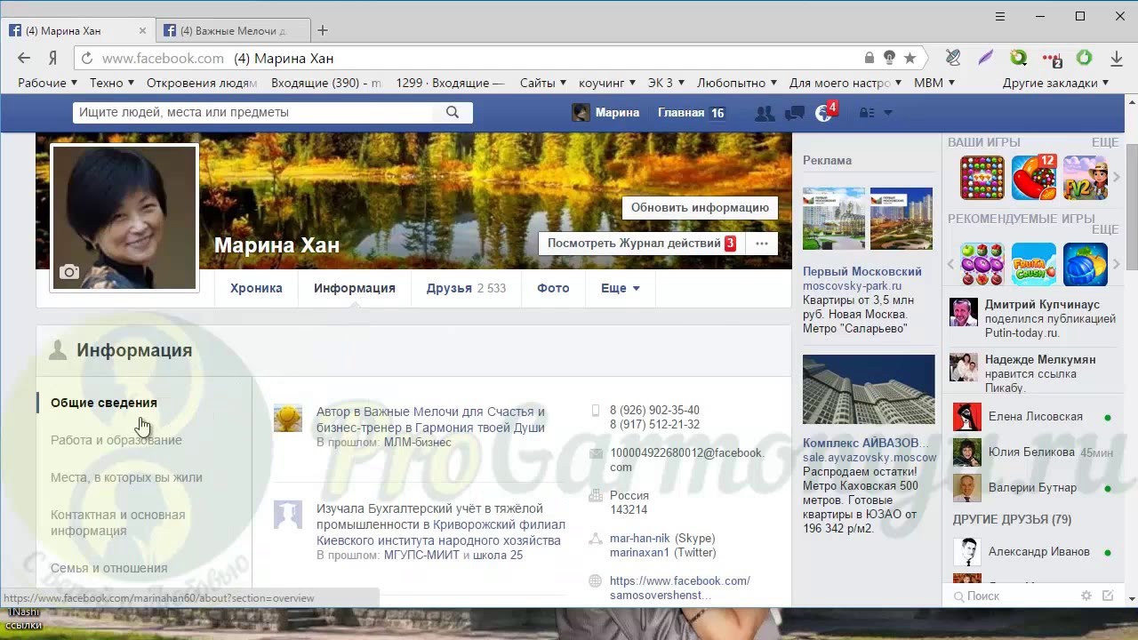Click the green circular extension icon

tap(1084, 59)
